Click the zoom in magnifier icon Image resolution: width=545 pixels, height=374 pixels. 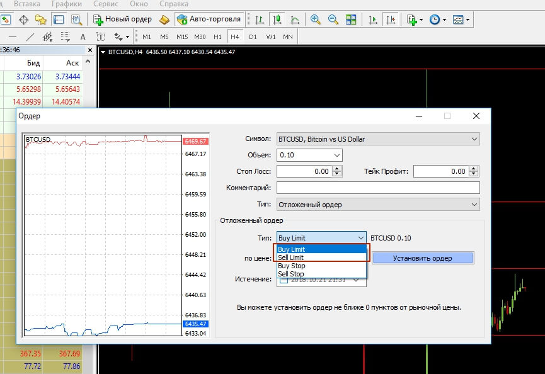coord(315,20)
